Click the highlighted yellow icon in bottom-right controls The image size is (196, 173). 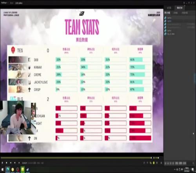pyautogui.click(x=154, y=163)
